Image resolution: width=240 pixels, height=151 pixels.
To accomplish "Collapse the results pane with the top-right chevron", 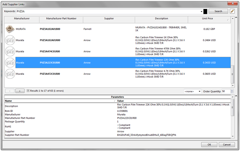I will (236, 18).
